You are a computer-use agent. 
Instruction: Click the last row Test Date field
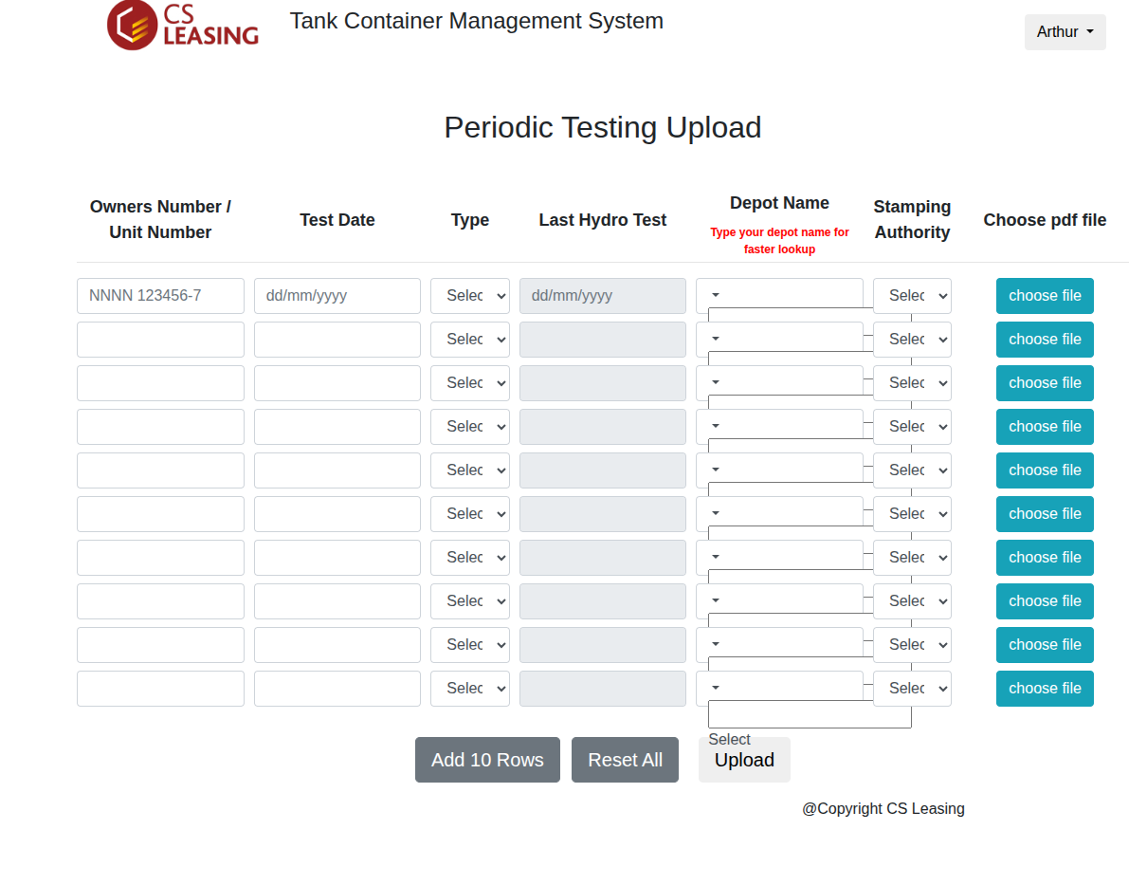[337, 689]
